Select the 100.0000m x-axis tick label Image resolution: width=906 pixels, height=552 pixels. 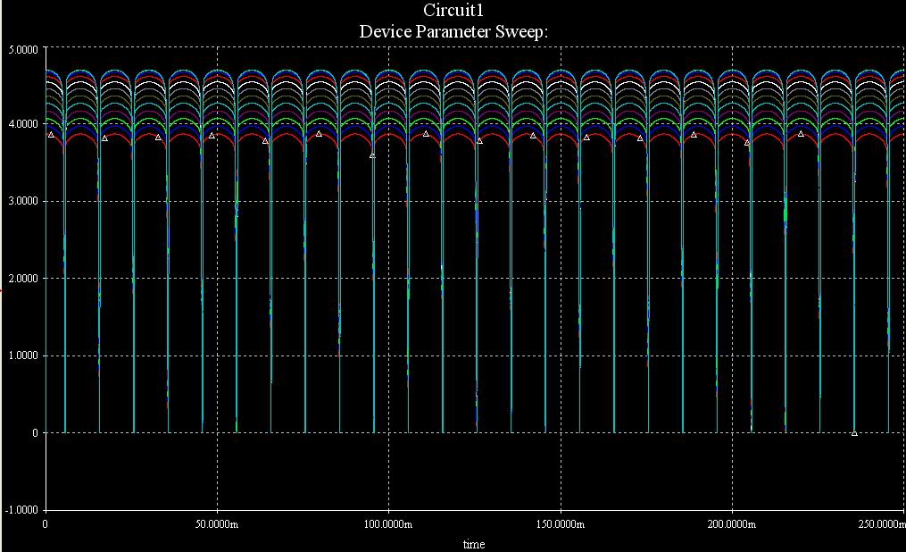pyautogui.click(x=388, y=524)
